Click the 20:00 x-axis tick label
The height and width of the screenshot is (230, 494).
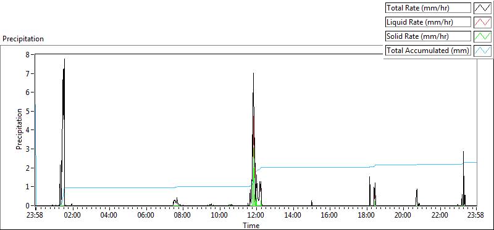click(x=403, y=216)
